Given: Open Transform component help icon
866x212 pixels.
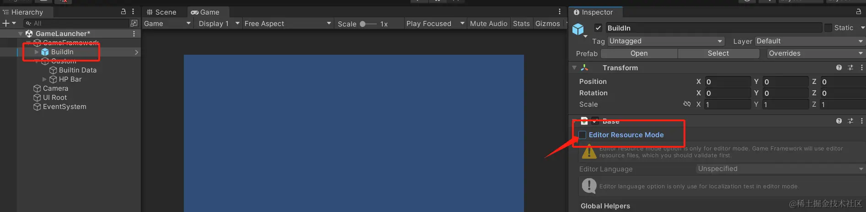Looking at the screenshot, I should tap(839, 67).
